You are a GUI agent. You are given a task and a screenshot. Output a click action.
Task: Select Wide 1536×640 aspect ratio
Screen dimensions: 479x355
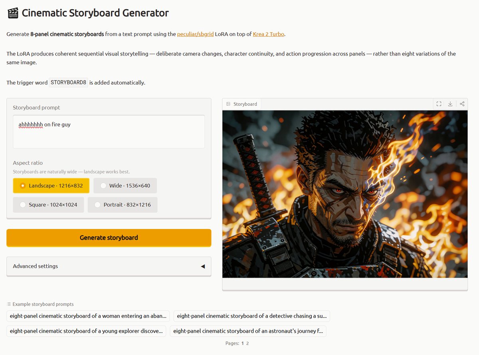tap(125, 185)
